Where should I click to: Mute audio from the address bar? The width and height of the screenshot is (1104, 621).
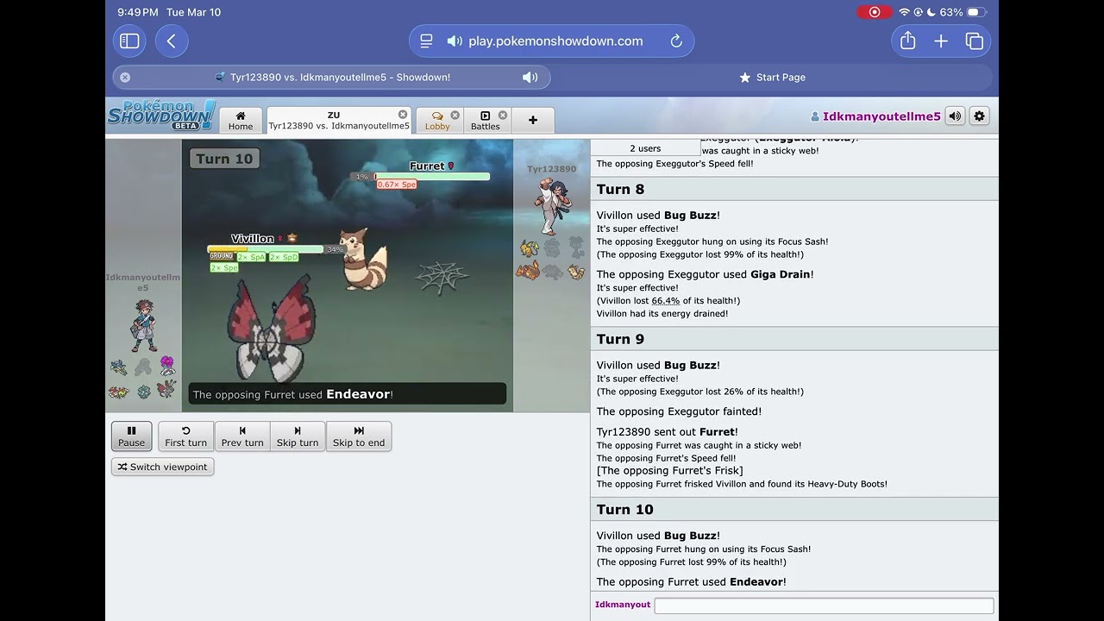[455, 41]
